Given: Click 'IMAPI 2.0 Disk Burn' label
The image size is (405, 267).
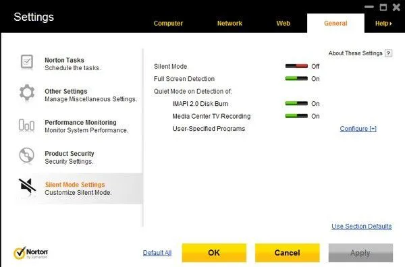Looking at the screenshot, I should pyautogui.click(x=200, y=104).
